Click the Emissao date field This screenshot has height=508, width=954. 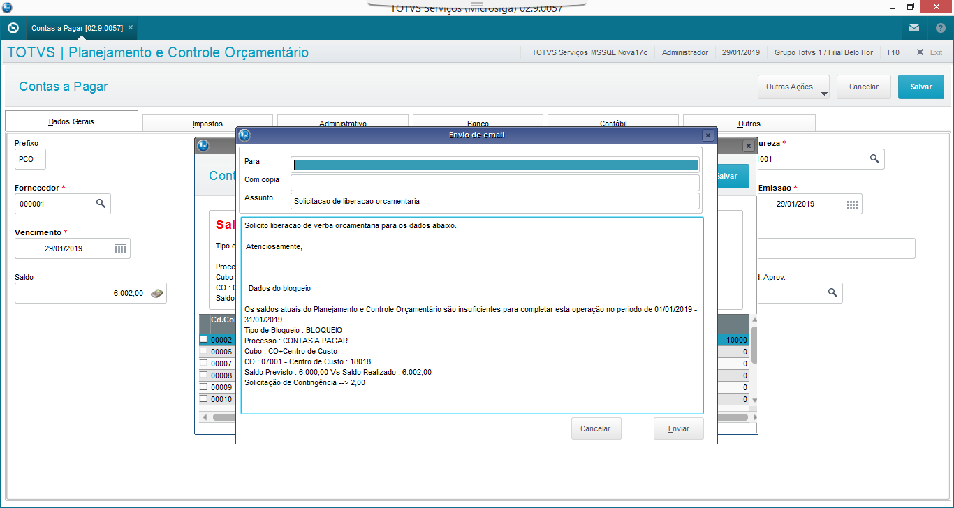point(810,204)
